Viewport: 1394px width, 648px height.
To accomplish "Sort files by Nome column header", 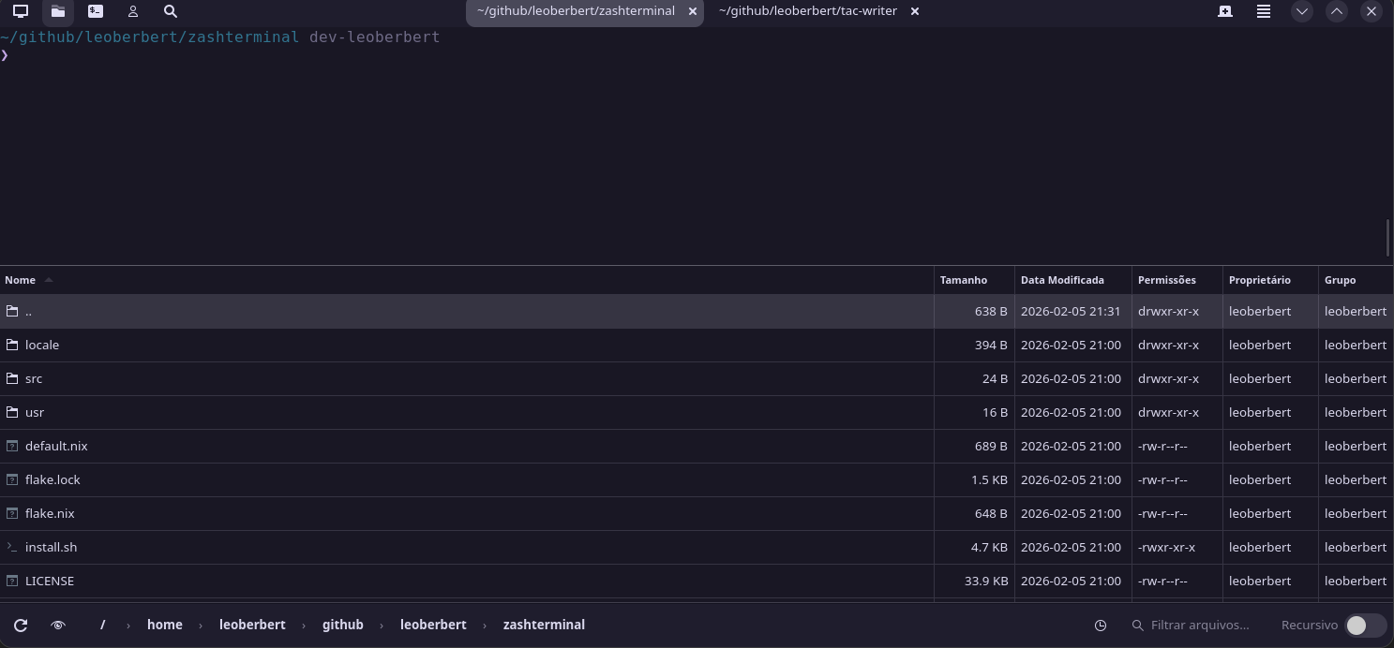I will click(21, 280).
